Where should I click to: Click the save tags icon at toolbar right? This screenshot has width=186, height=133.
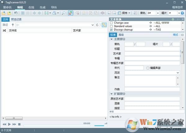135,13
